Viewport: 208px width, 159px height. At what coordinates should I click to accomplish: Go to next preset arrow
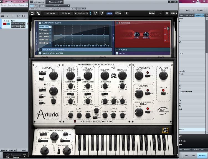[44, 6]
